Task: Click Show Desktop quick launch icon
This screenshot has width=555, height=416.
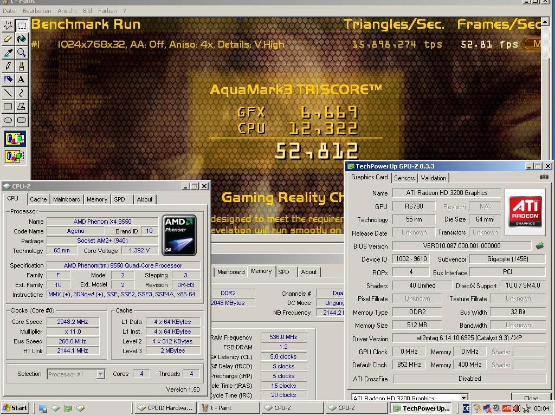Action: [x=43, y=408]
